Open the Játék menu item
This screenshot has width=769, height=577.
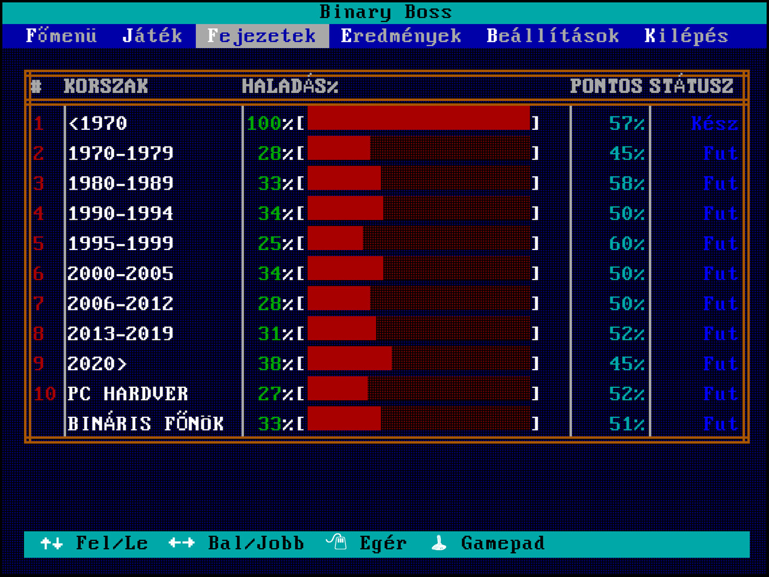pos(152,36)
